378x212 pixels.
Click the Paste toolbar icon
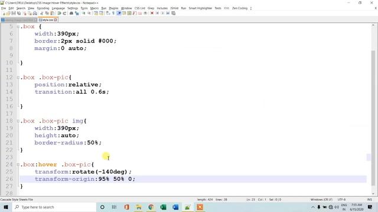click(x=52, y=13)
